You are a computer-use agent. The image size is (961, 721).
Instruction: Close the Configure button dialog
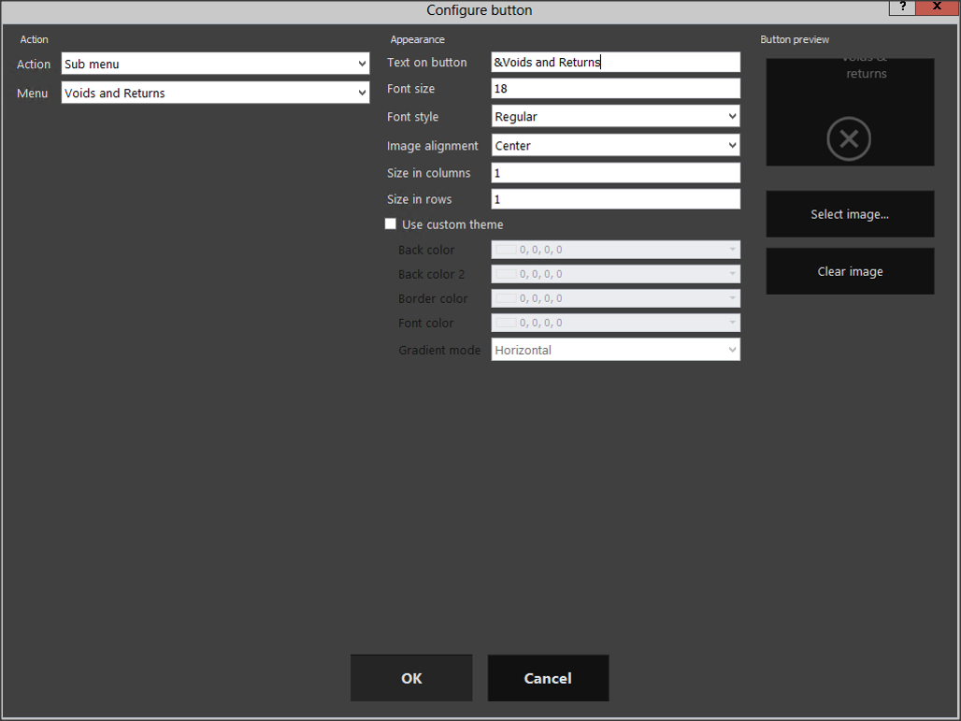tap(937, 7)
